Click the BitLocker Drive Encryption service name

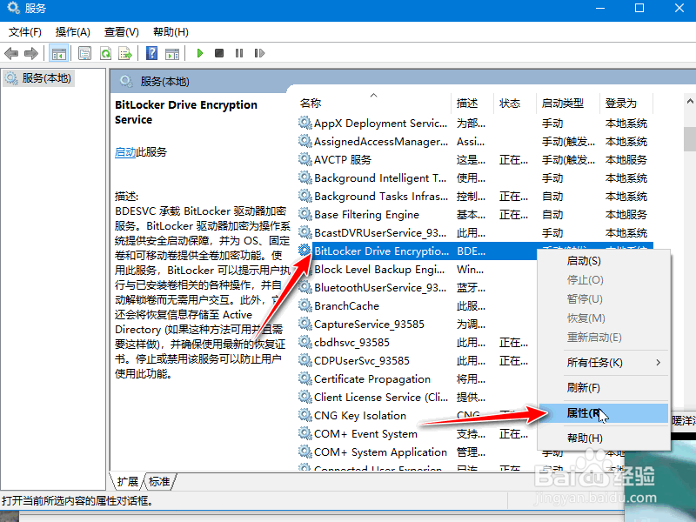click(381, 251)
